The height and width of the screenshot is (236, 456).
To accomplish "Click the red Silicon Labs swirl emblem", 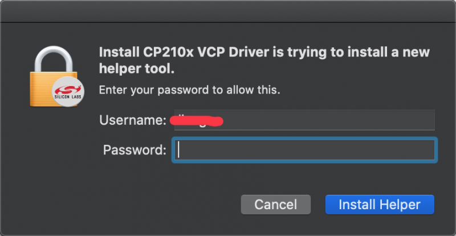I will (68, 89).
